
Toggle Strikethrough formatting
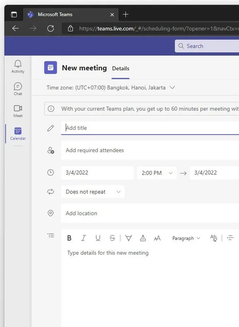[112, 238]
